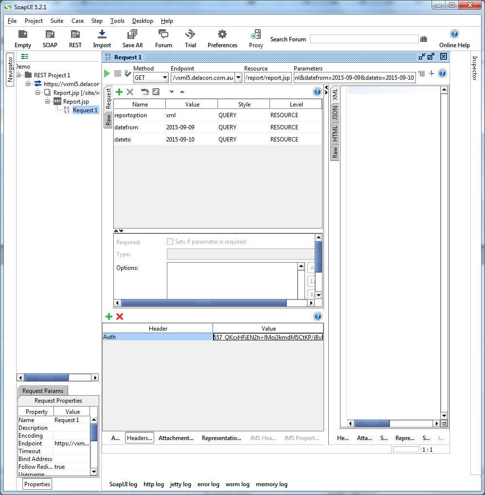Click the Request Properties header
This screenshot has height=495, width=485.
58,401
